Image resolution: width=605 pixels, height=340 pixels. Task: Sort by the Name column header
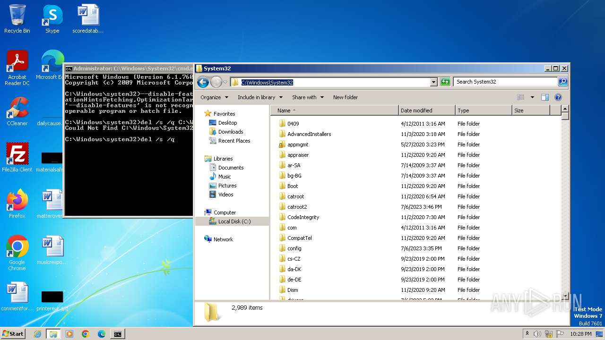335,110
